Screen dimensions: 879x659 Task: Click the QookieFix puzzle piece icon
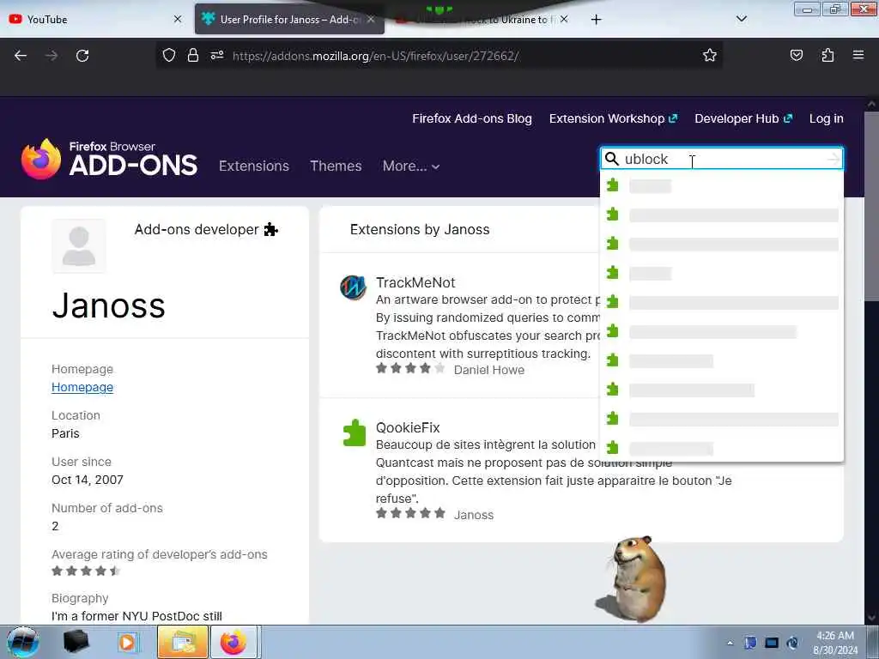coord(355,433)
